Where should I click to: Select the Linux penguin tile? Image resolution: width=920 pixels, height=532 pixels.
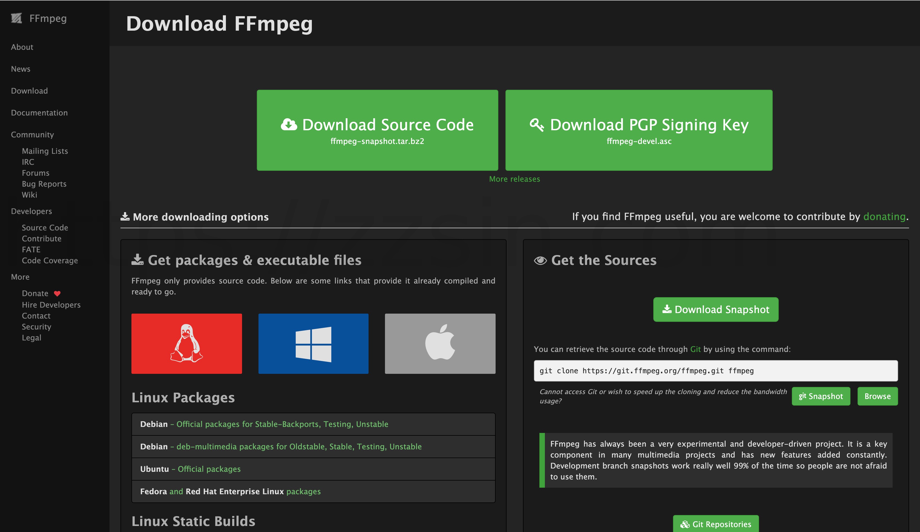click(x=186, y=343)
